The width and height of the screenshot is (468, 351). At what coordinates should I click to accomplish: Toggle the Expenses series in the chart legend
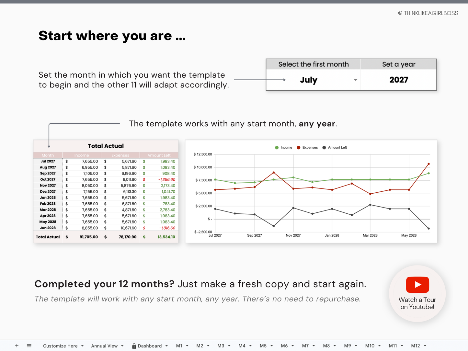tap(307, 147)
